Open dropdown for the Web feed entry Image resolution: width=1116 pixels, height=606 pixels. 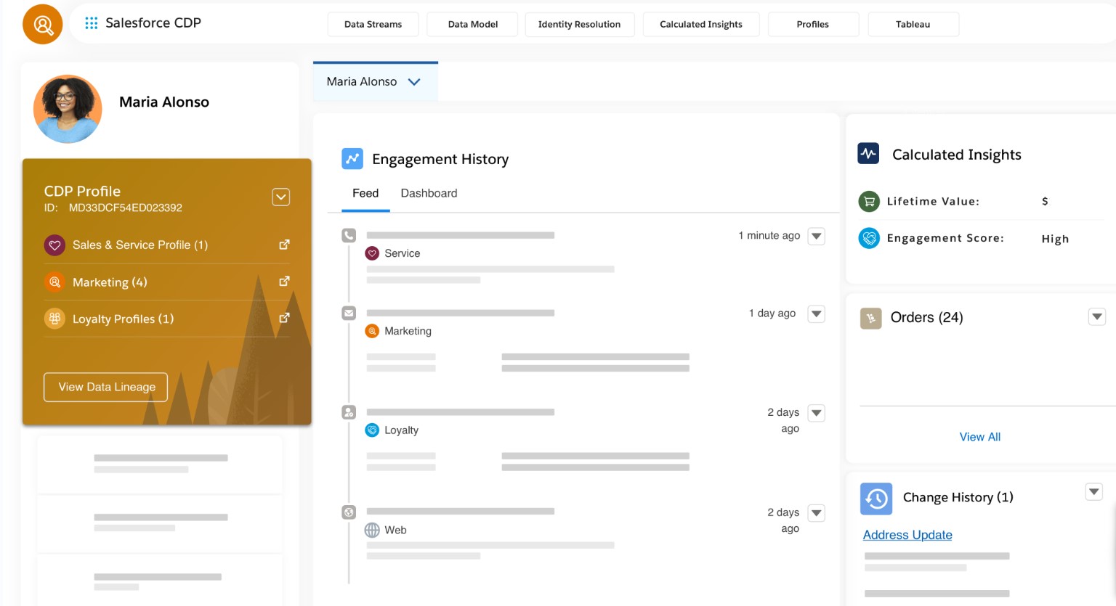(x=817, y=513)
